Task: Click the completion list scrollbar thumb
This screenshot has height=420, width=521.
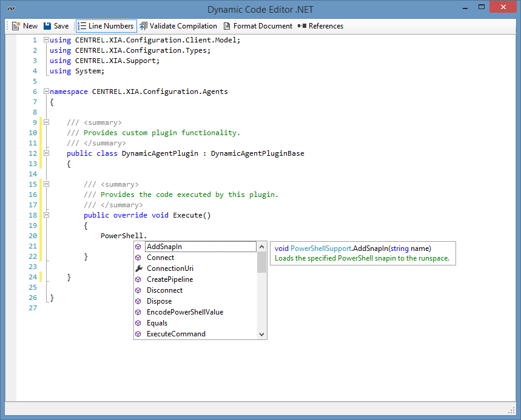Action: 262,262
